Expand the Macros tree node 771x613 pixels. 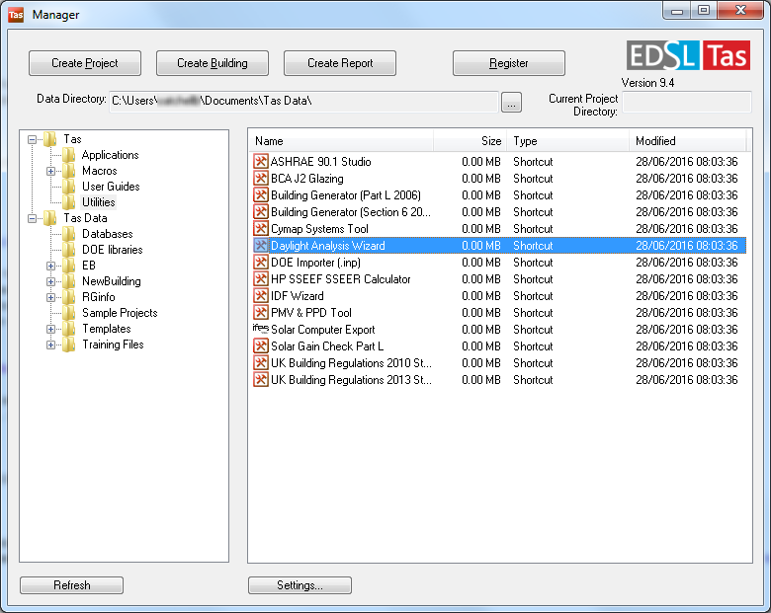pyautogui.click(x=50, y=171)
